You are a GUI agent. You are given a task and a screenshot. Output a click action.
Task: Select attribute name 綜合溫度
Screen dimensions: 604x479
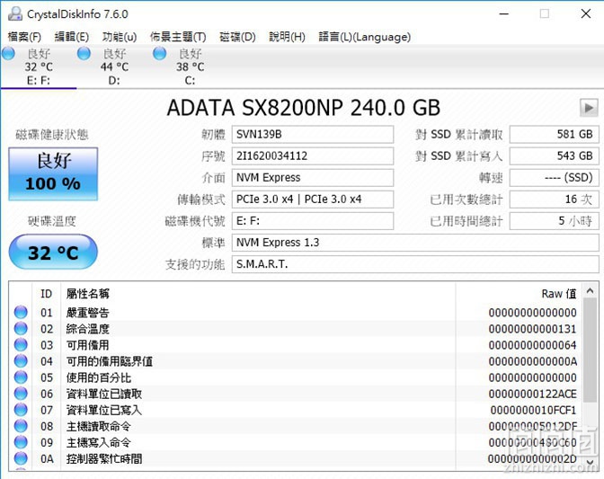[88, 328]
